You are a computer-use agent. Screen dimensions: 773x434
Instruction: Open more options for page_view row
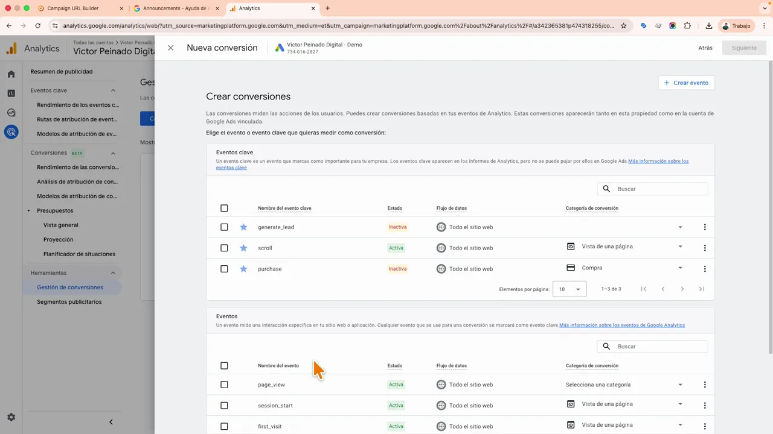click(705, 385)
